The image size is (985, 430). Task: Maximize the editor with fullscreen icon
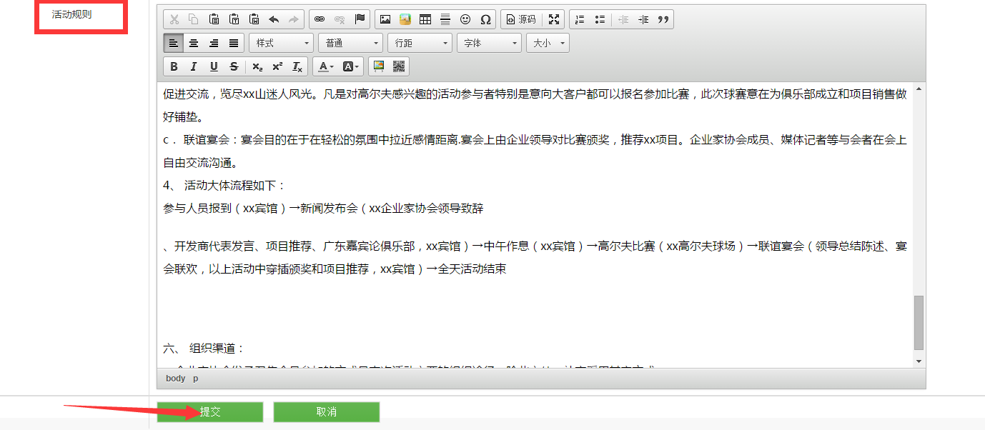click(x=554, y=19)
